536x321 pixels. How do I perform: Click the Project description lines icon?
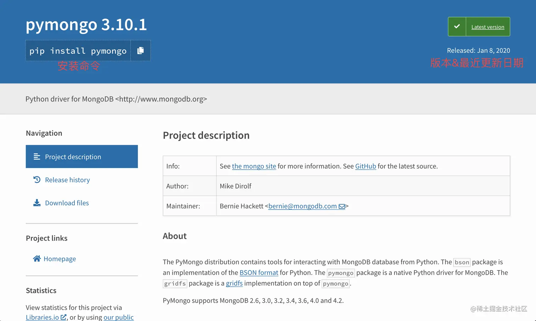(37, 157)
